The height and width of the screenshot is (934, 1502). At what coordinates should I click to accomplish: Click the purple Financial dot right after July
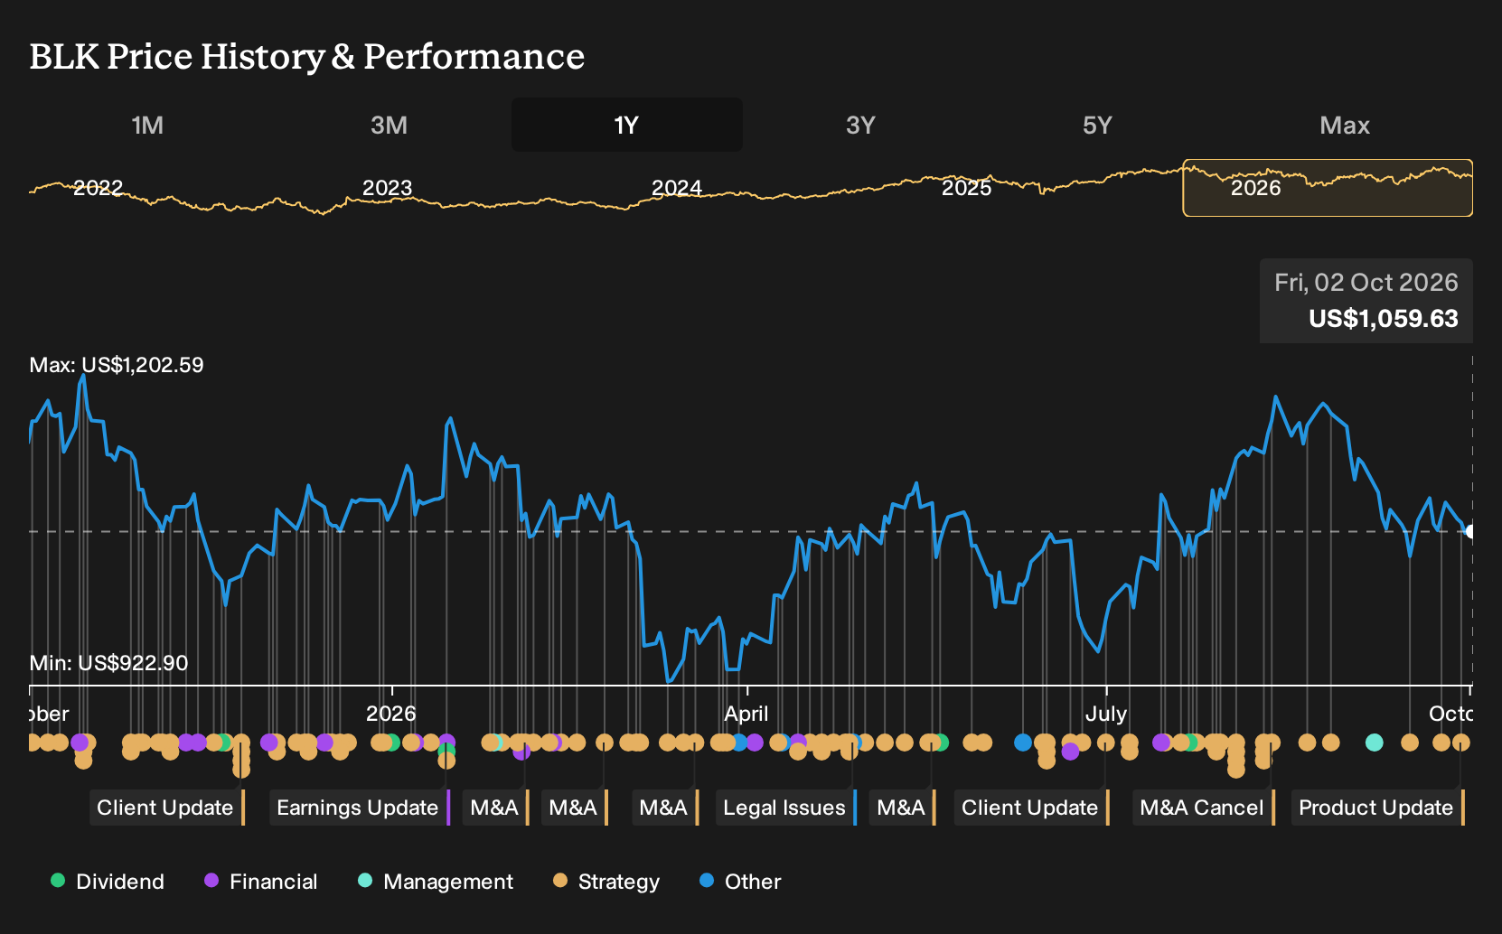tap(1161, 743)
